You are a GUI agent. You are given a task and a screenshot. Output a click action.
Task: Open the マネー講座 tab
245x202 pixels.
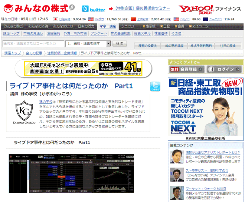[x=108, y=26]
